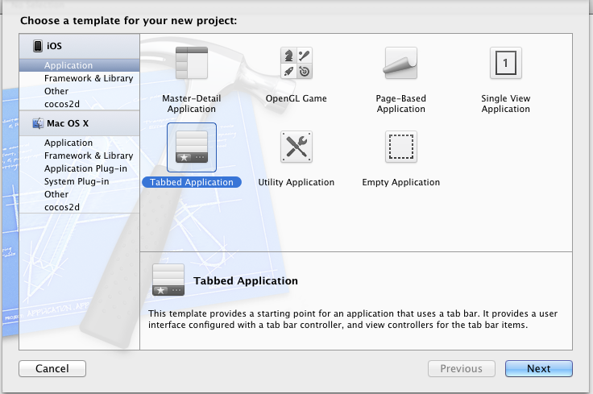Click the bold 'Tabbed Application' description title

246,280
